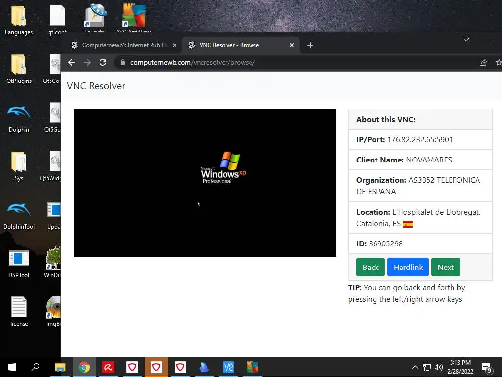Image resolution: width=502 pixels, height=377 pixels.
Task: Switch to Computernewb's Internet Pub tab
Action: click(x=124, y=45)
